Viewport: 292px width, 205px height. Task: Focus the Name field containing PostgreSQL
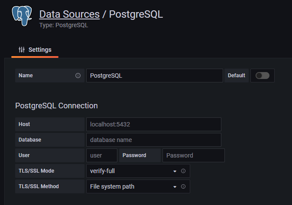point(155,76)
